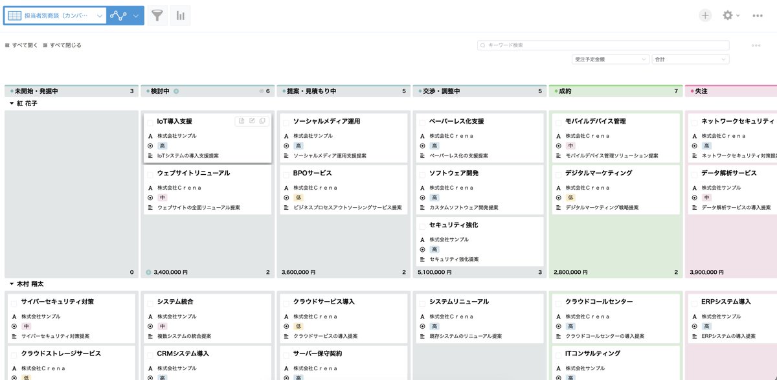This screenshot has height=380, width=777.
Task: Open the bar chart aggregation icon
Action: coord(180,16)
